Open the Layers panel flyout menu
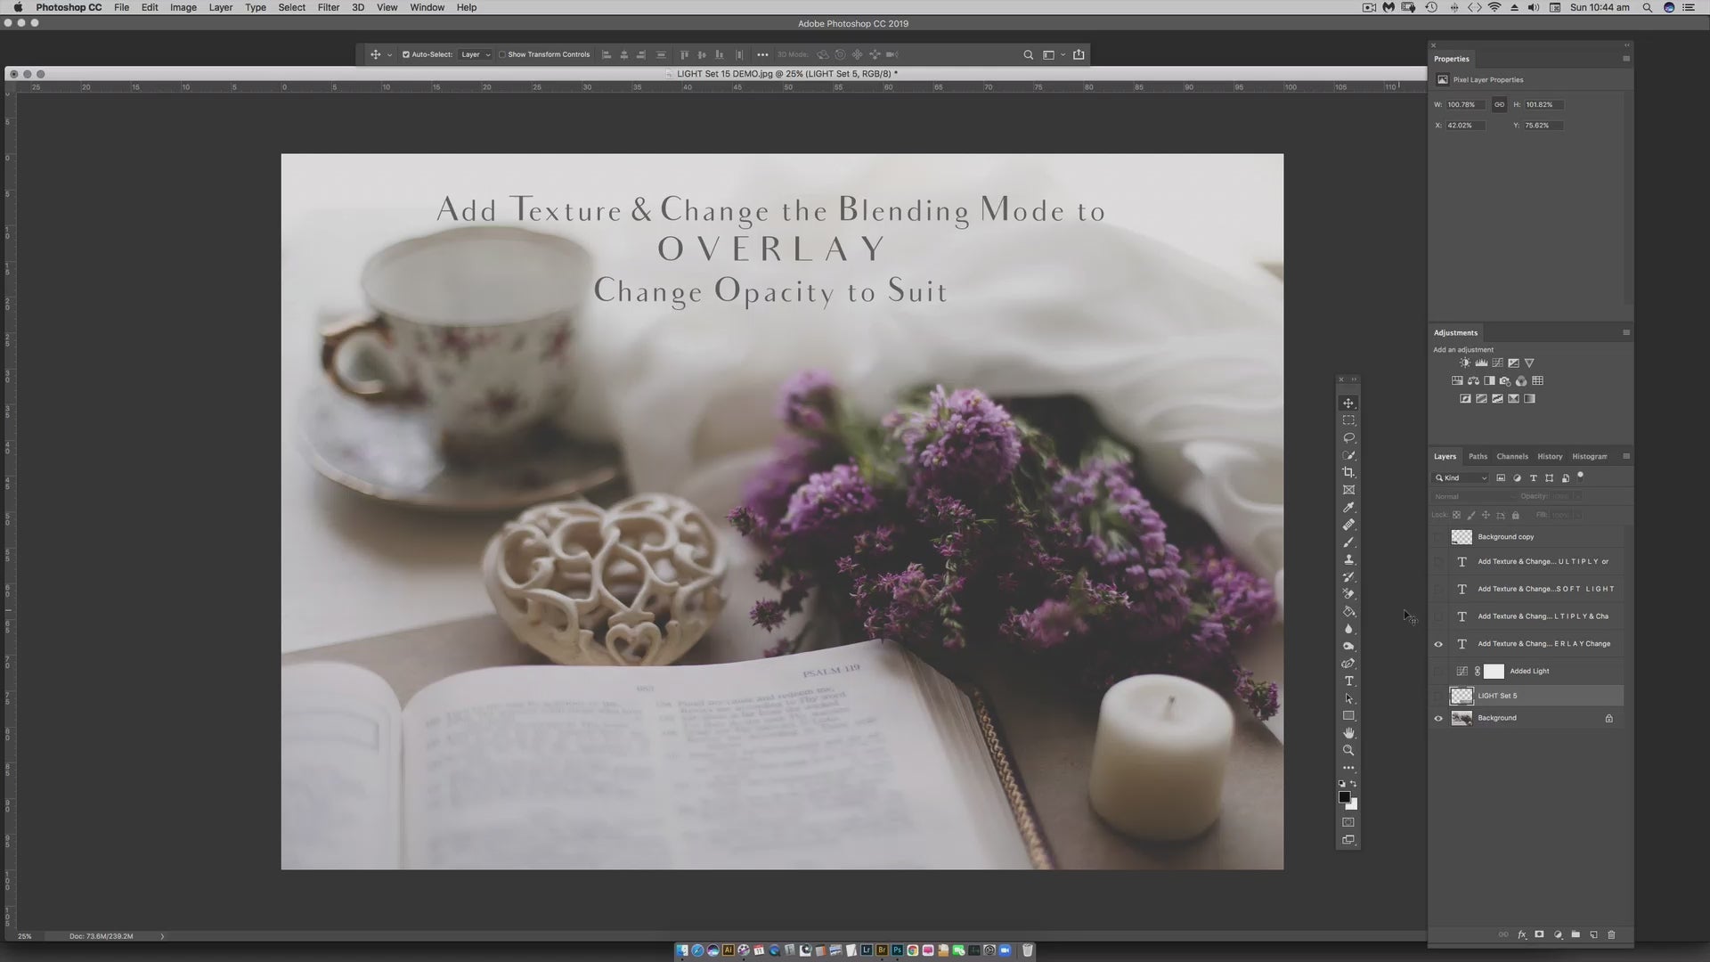The width and height of the screenshot is (1710, 962). click(1625, 456)
